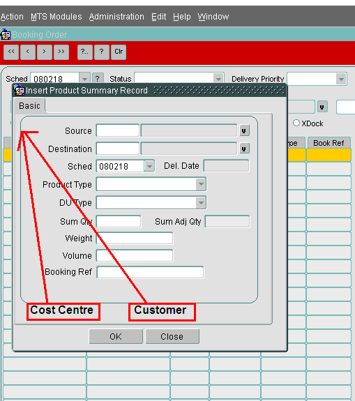Jump to last record with >> button
Screen dimensions: 355x401
[61, 52]
